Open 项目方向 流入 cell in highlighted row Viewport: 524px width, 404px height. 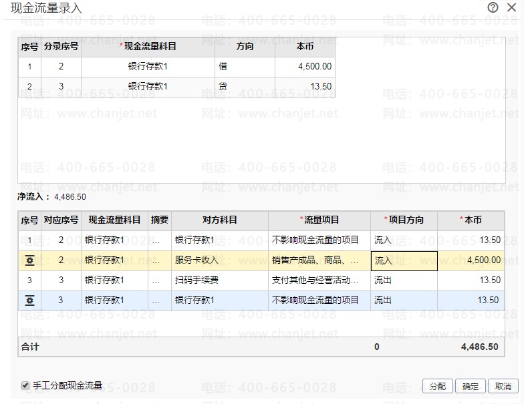[x=404, y=260]
